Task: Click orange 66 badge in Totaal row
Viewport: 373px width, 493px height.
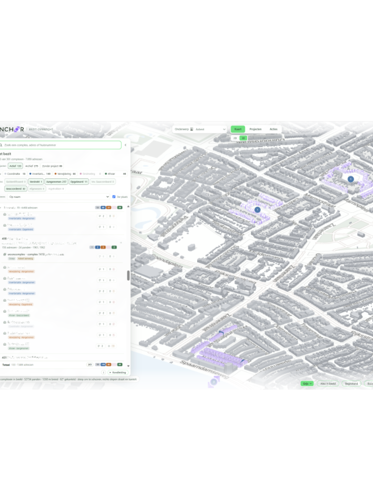Action: 108,364
